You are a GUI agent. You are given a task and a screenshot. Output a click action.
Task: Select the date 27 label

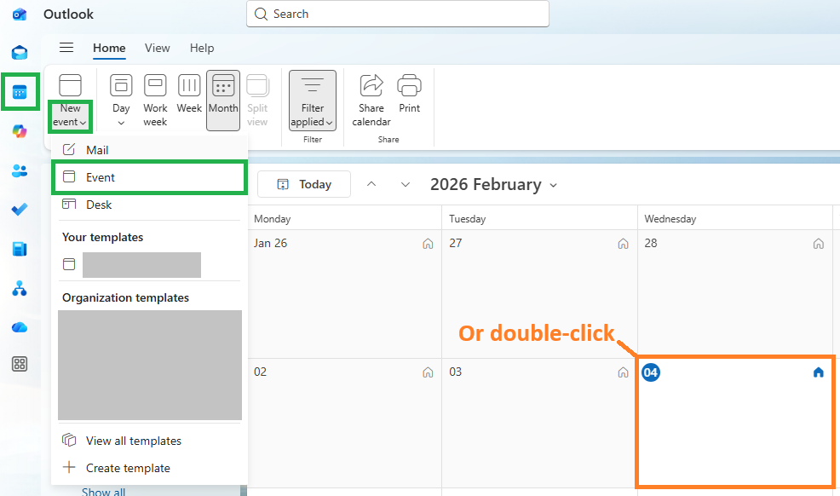[456, 243]
